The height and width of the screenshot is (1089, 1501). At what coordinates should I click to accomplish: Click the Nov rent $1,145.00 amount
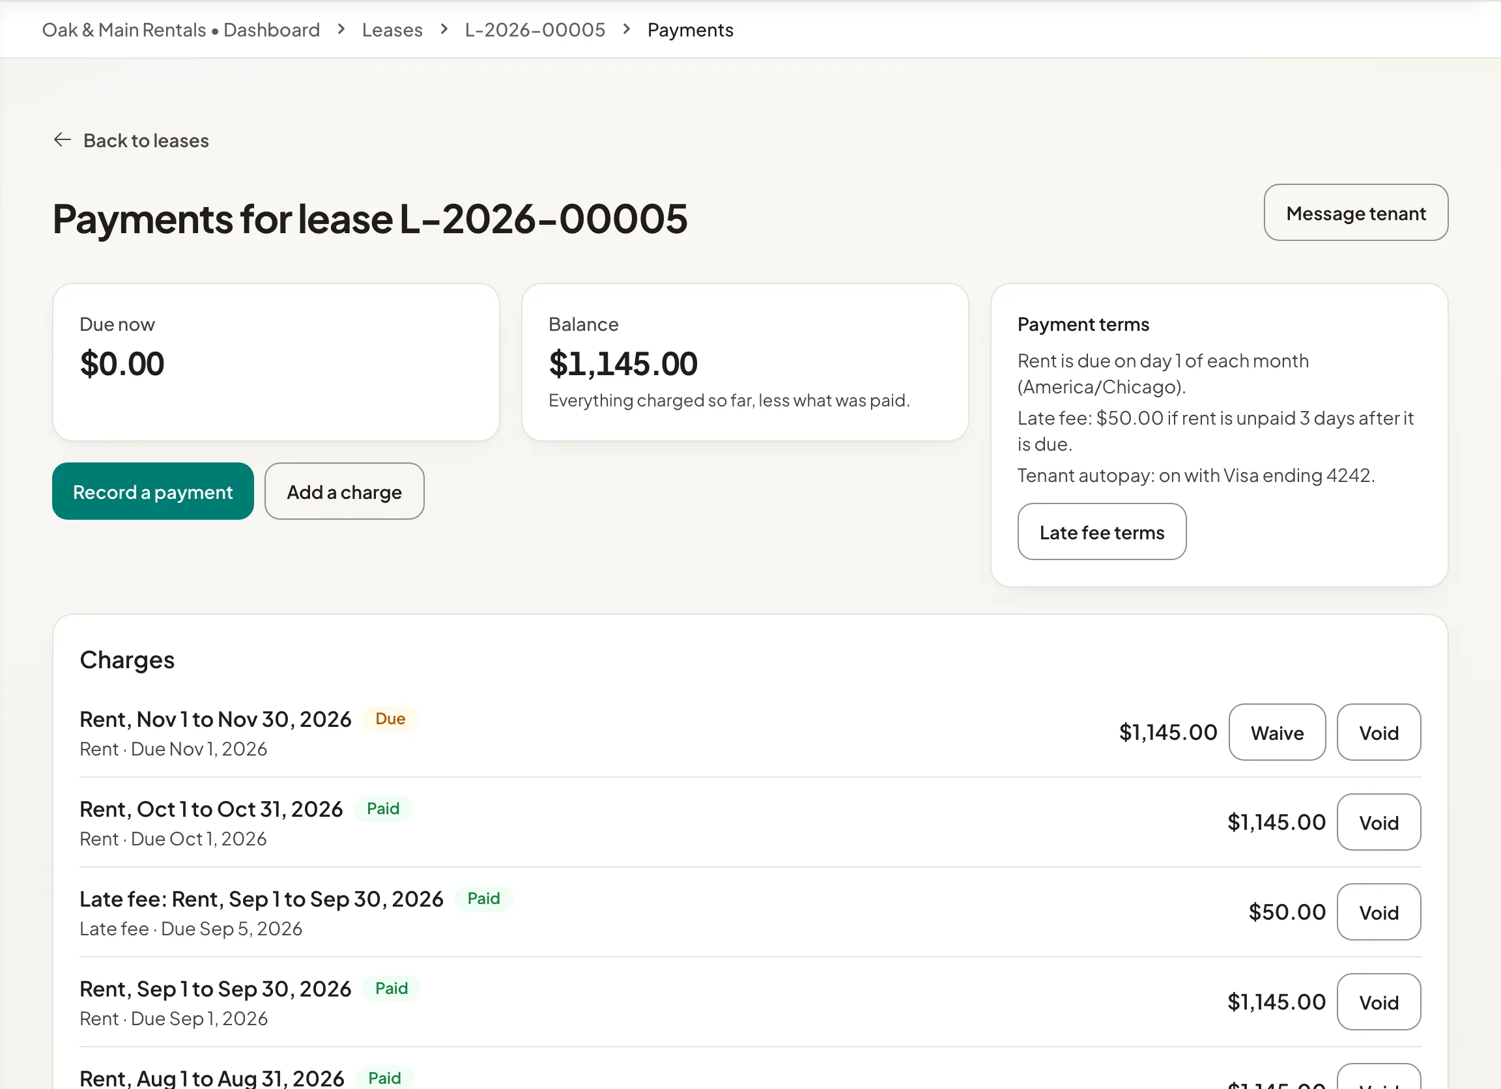click(x=1167, y=732)
